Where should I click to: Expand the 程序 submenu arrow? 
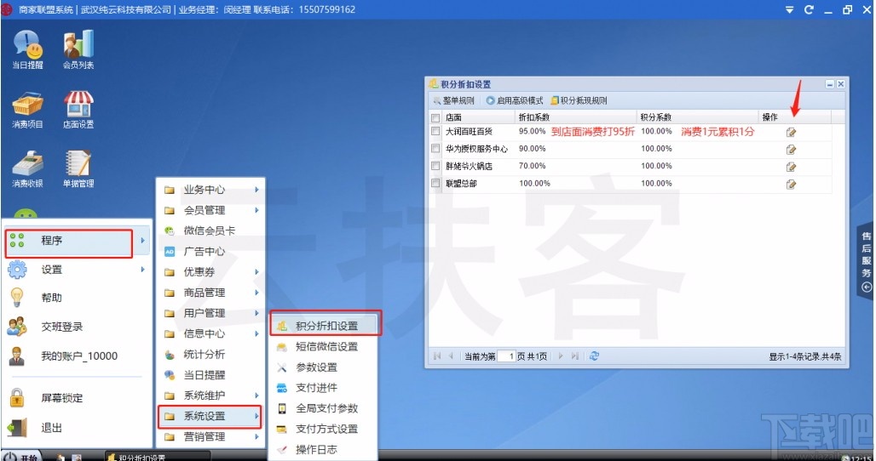[x=143, y=241]
